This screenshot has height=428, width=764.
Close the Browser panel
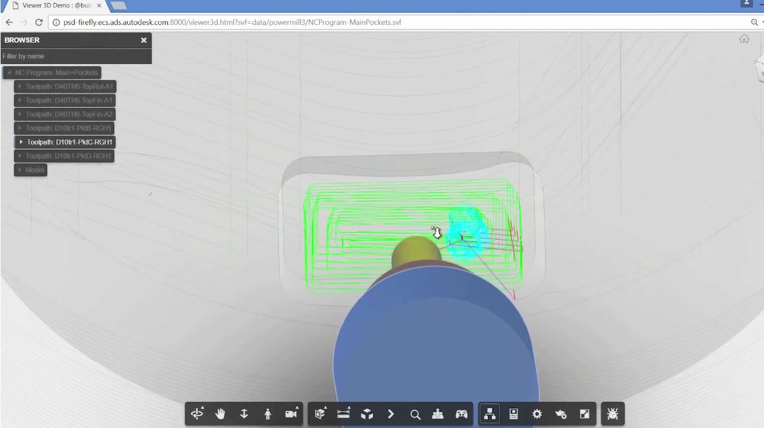[x=143, y=40]
